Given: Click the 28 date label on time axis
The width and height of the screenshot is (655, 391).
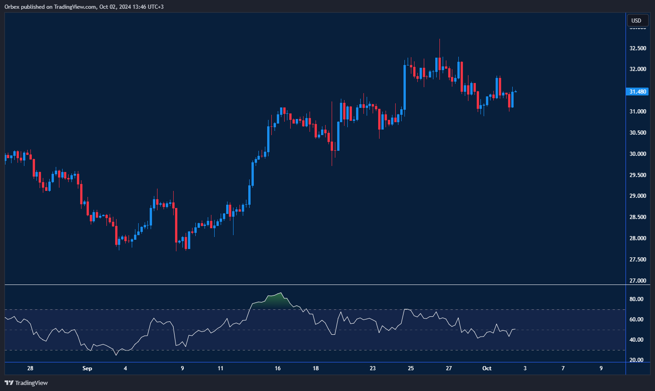Looking at the screenshot, I should pyautogui.click(x=30, y=368).
